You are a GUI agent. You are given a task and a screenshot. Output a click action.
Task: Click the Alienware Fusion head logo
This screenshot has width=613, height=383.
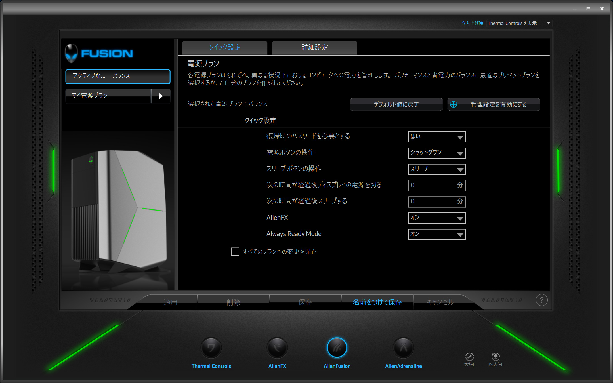[x=71, y=53]
